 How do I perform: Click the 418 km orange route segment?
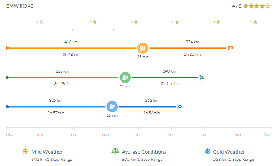click(x=72, y=48)
